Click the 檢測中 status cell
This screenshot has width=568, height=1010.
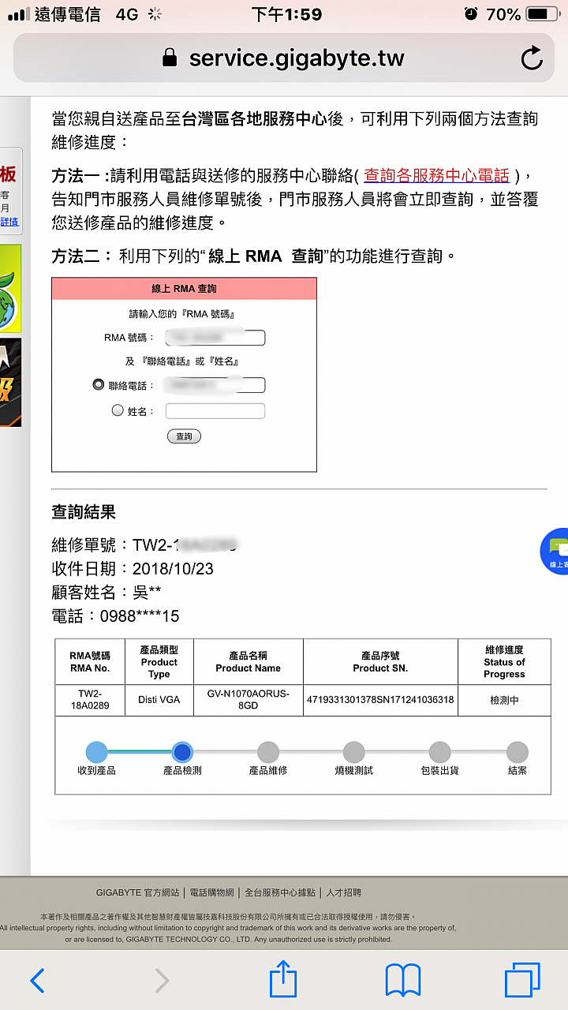[504, 700]
